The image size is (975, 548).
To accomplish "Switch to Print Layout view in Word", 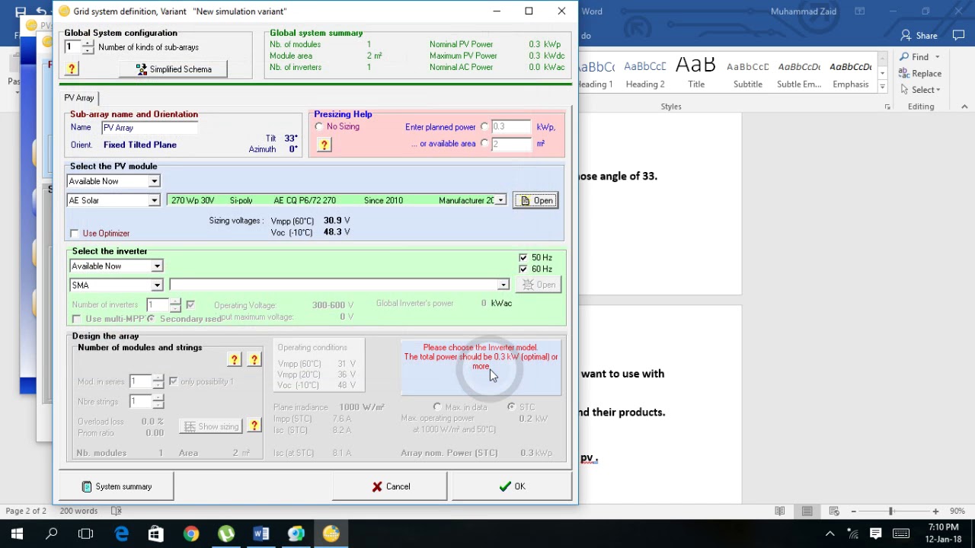I will point(807,511).
